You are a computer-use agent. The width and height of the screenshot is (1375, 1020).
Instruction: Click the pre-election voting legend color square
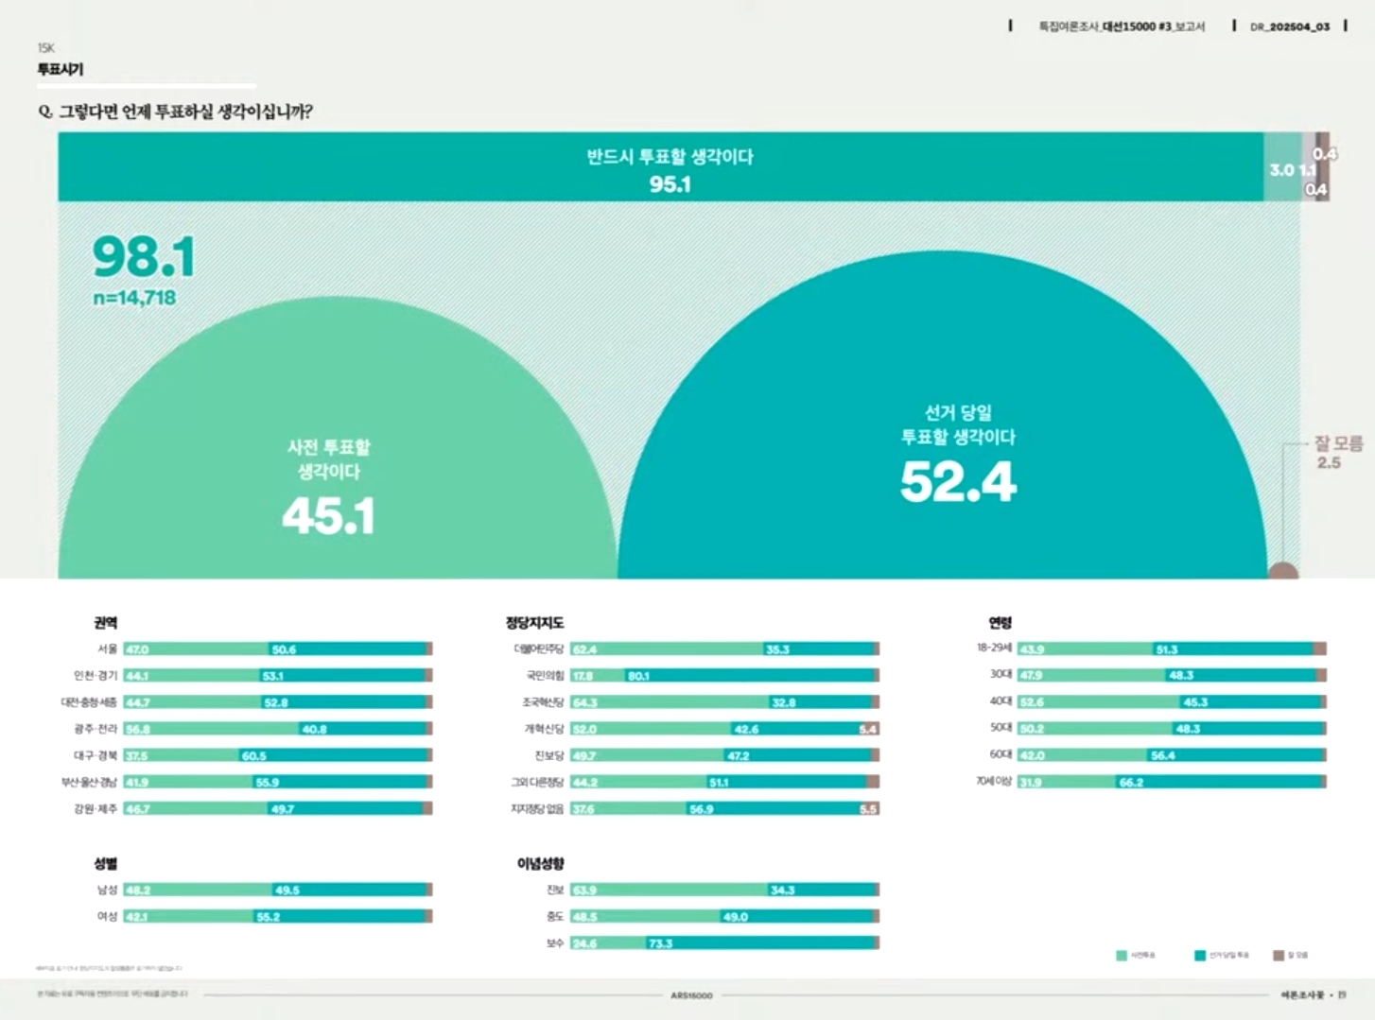pyautogui.click(x=1122, y=956)
